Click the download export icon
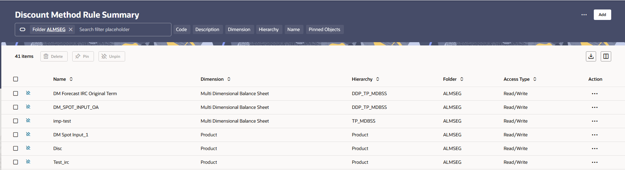The width and height of the screenshot is (625, 170). click(591, 56)
